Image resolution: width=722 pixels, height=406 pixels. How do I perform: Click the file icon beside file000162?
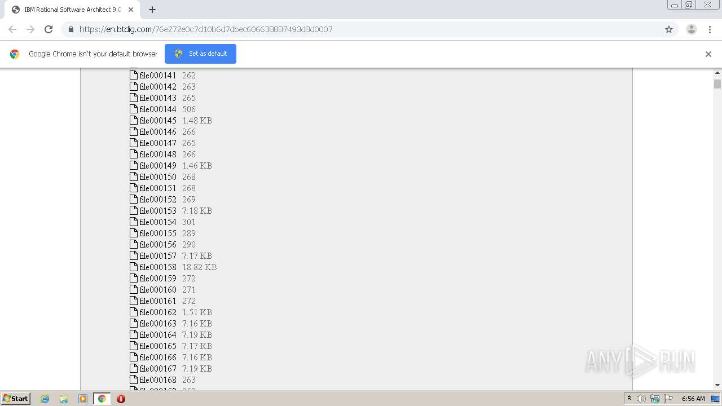click(x=134, y=312)
